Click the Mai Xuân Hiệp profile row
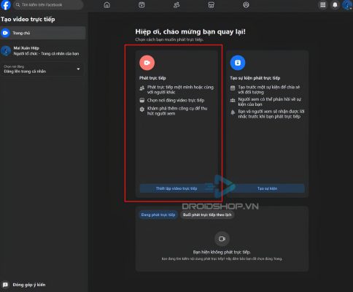Image resolution: width=353 pixels, height=292 pixels. 43,51
